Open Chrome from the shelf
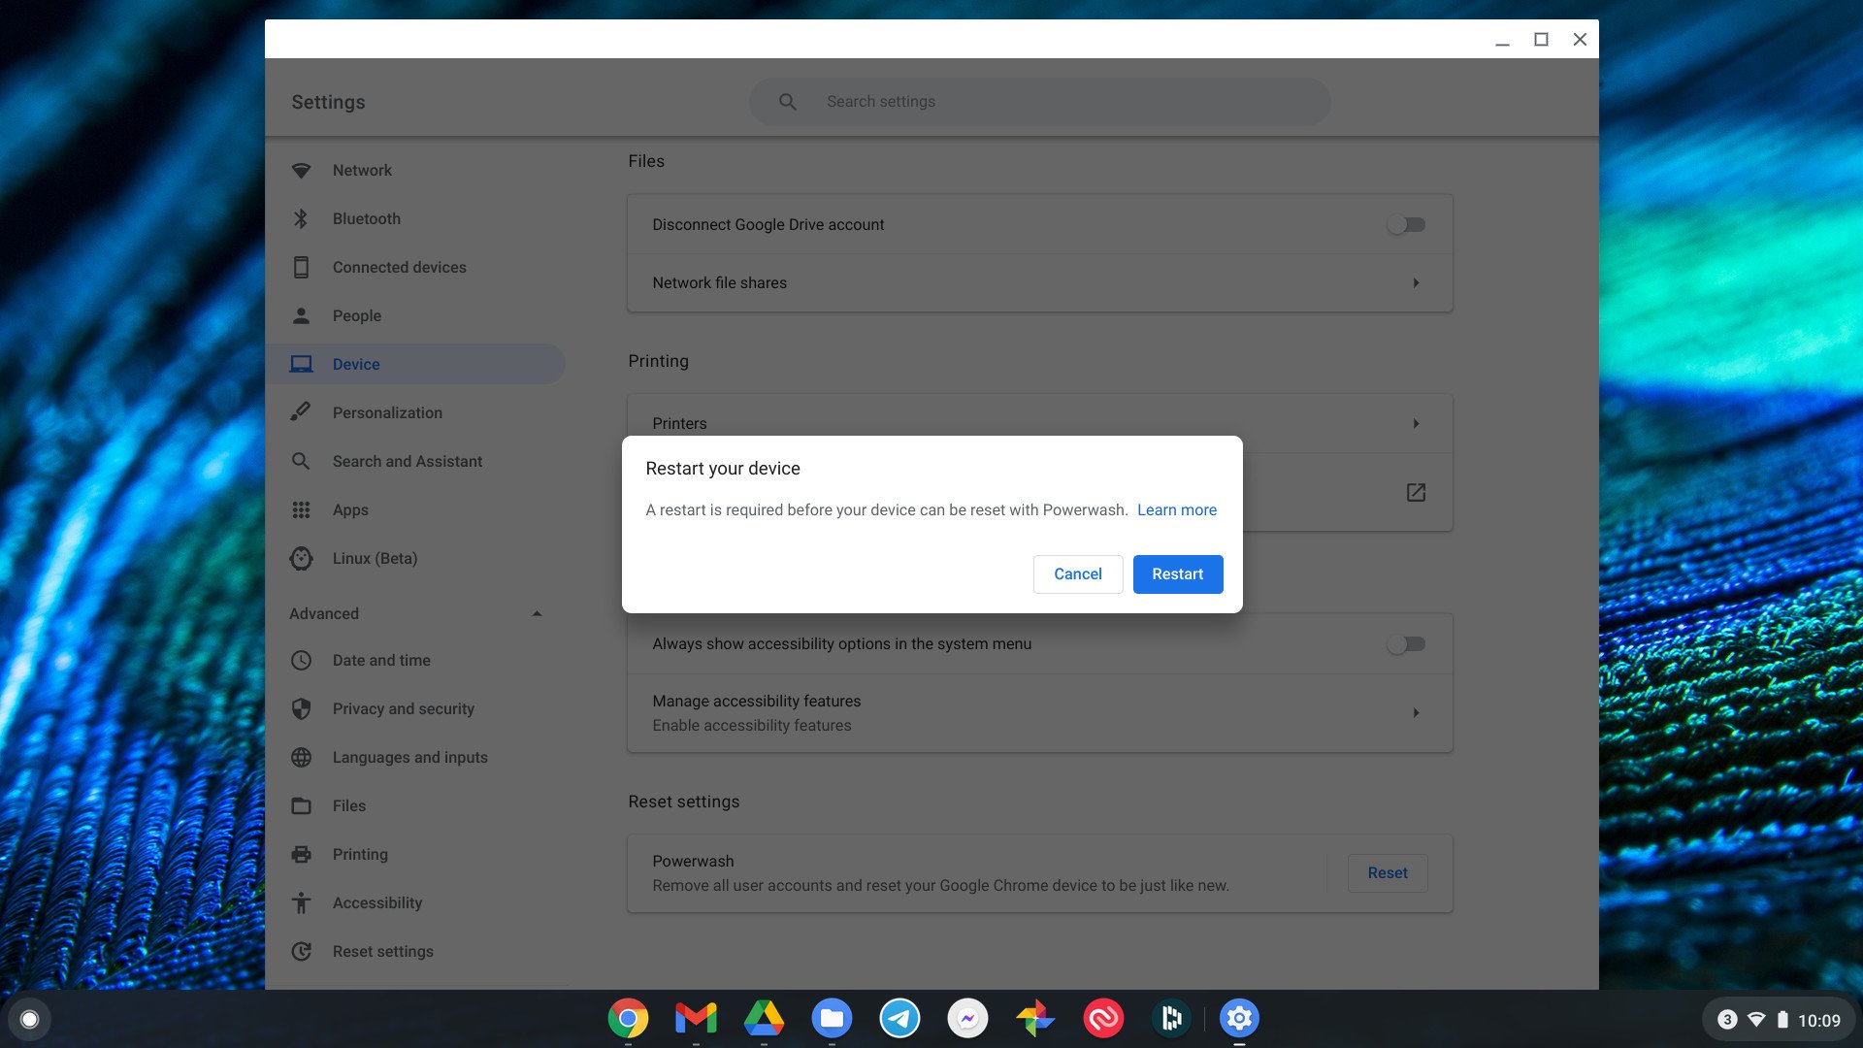The height and width of the screenshot is (1048, 1863). pos(628,1018)
